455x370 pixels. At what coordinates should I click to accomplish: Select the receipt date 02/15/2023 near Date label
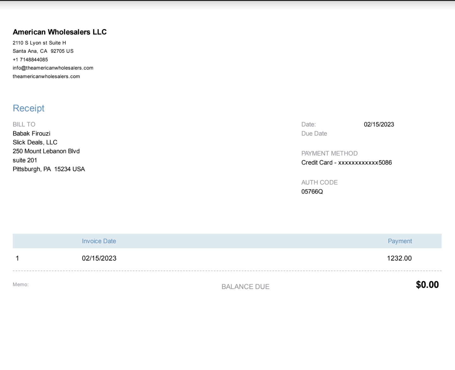(x=379, y=124)
